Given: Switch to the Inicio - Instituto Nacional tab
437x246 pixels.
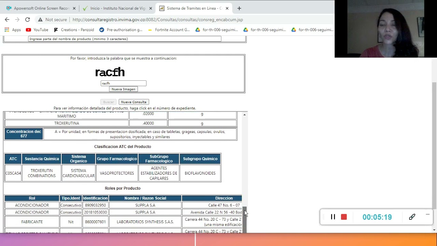Looking at the screenshot, I should pyautogui.click(x=117, y=8).
